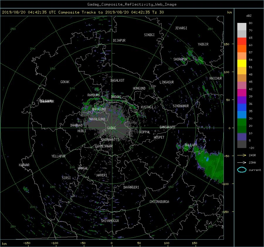
Task: Click the GANGAVATI city label
Action: [167, 127]
